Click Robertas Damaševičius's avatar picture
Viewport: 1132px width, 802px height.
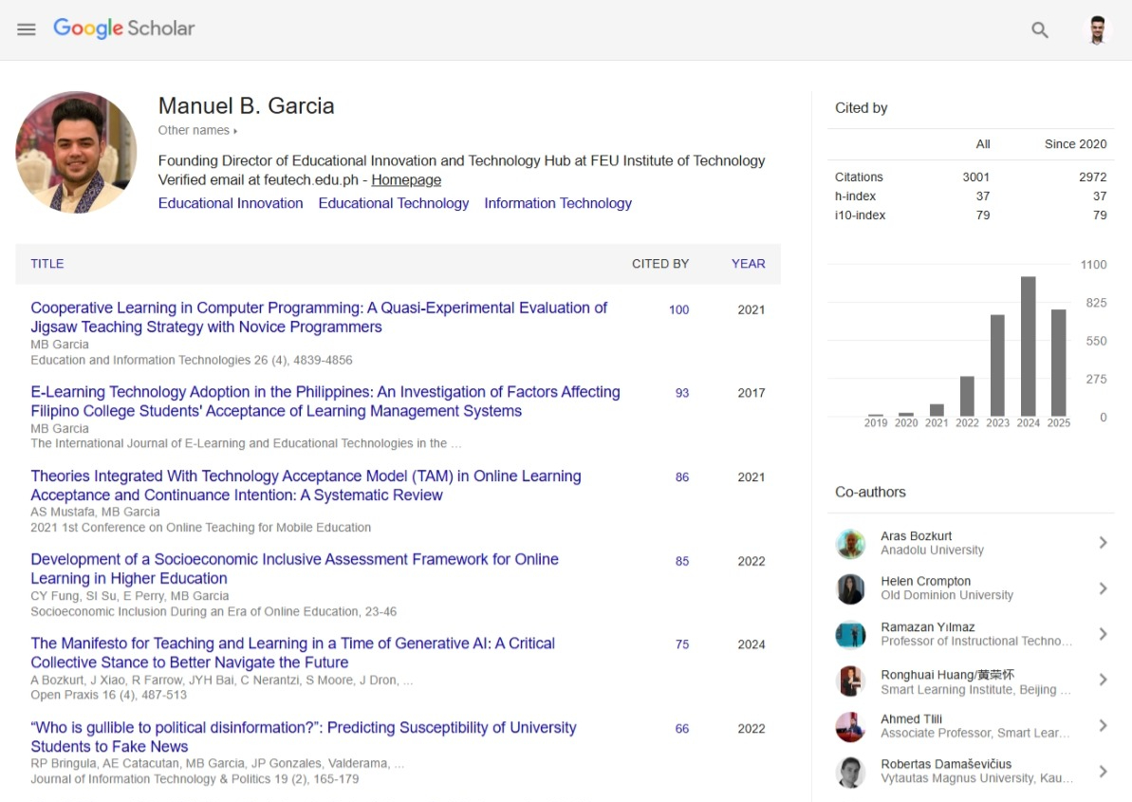coord(851,770)
